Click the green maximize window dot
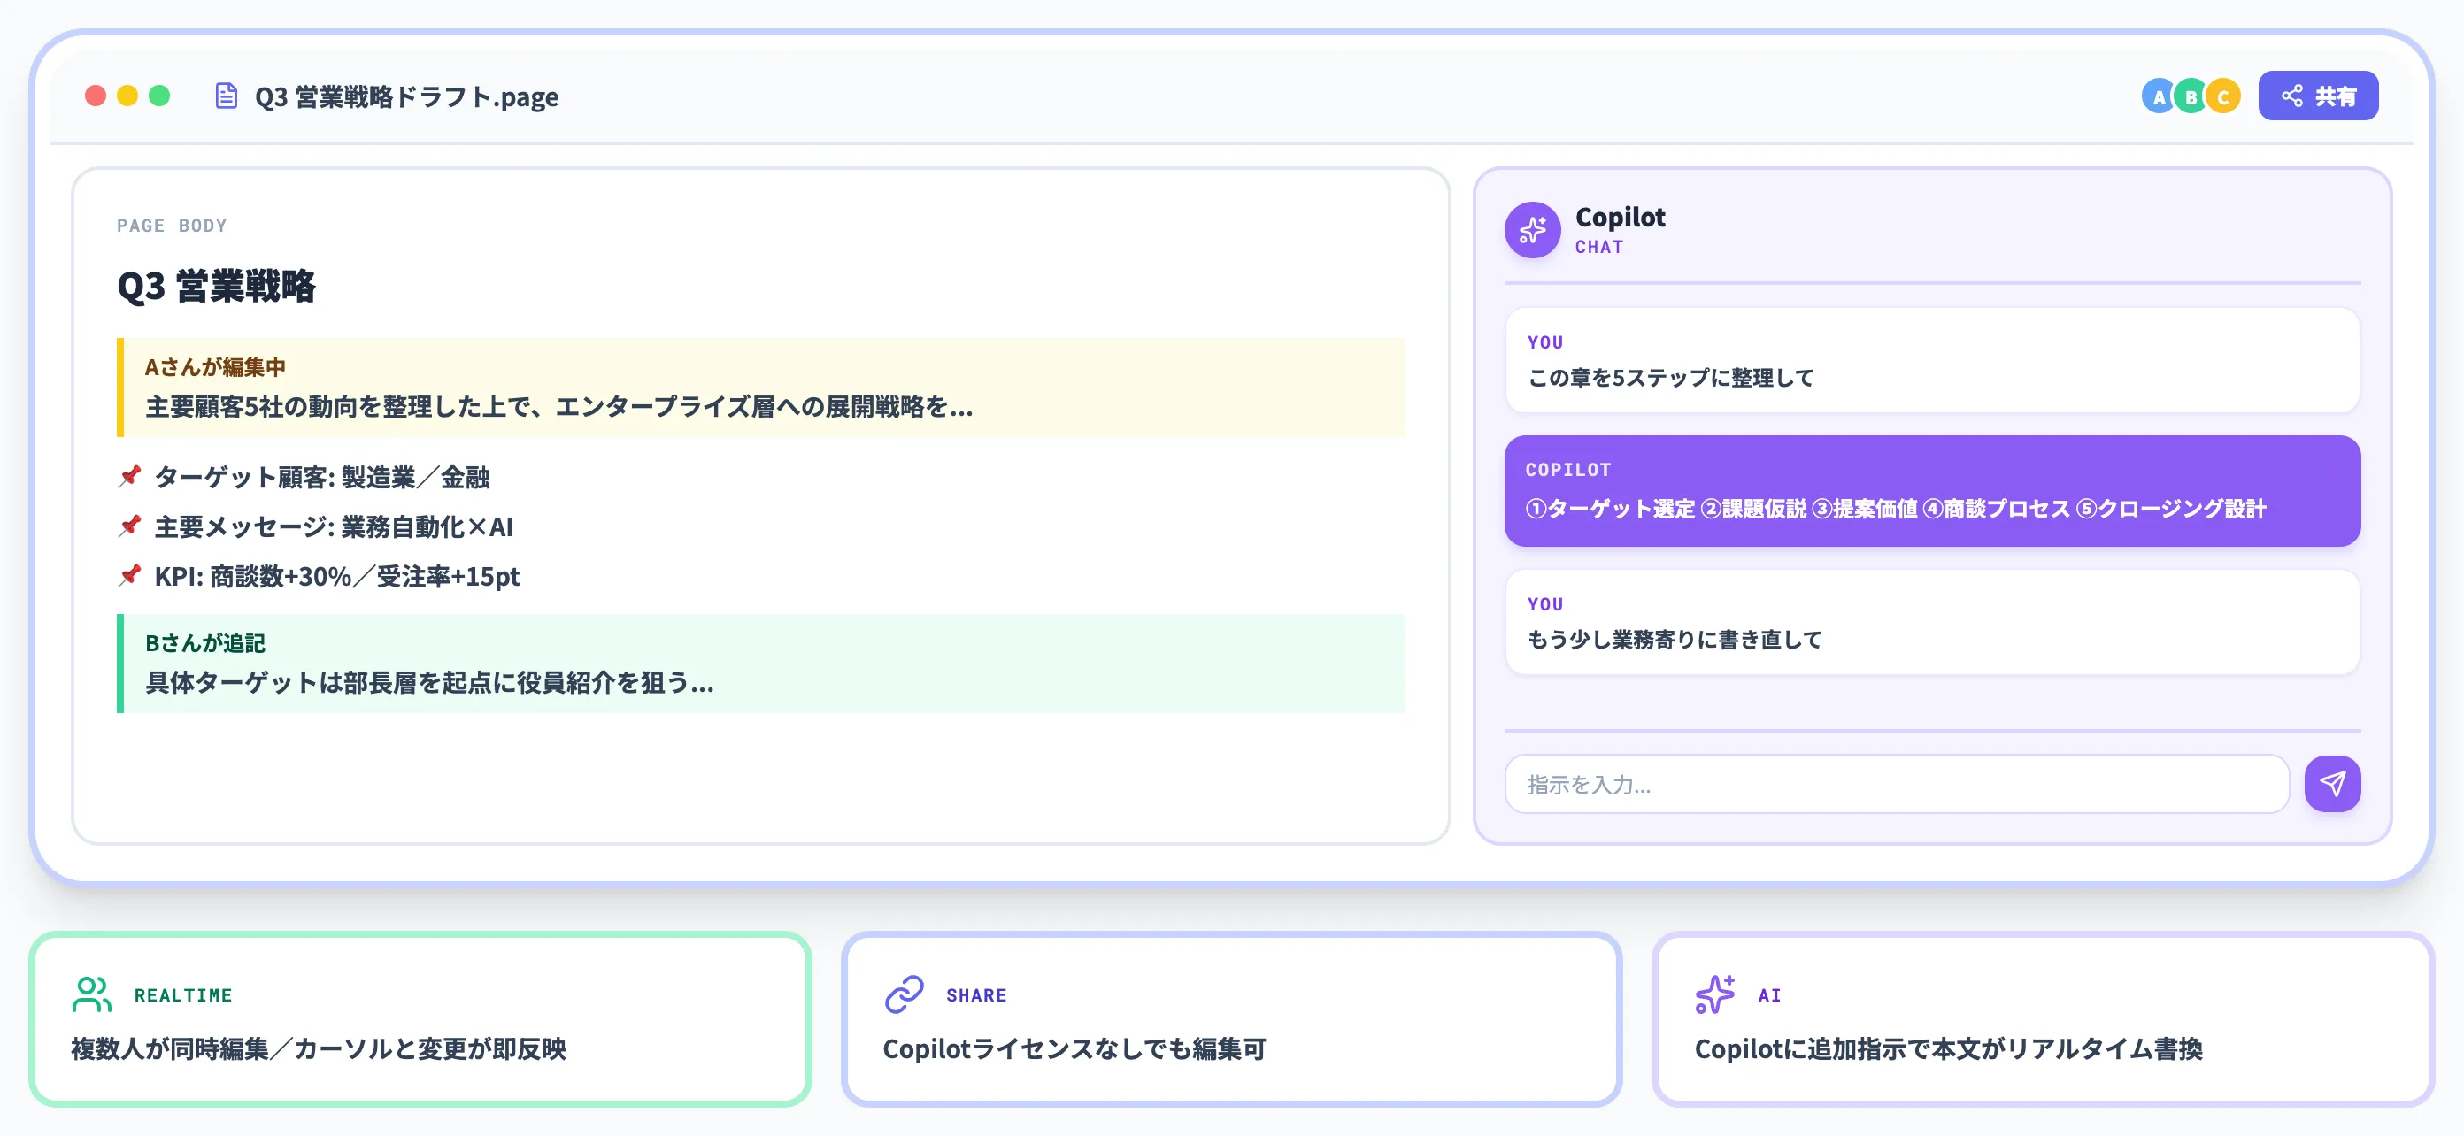Screen dimensions: 2464x1136 [x=159, y=96]
